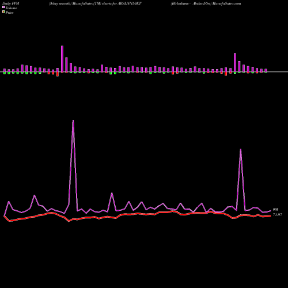Select the Volume legend label
The height and width of the screenshot is (288, 288).
pos(11,8)
